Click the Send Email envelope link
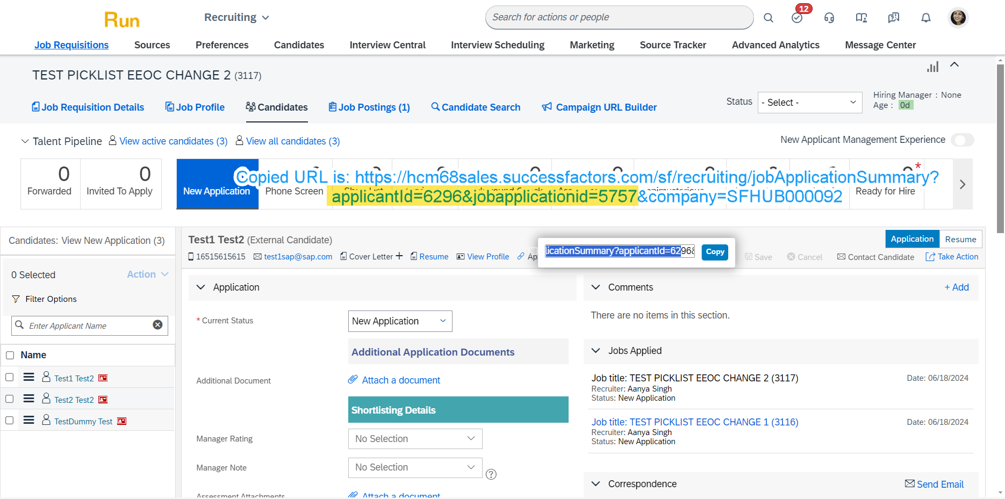1005x499 pixels. click(x=935, y=484)
